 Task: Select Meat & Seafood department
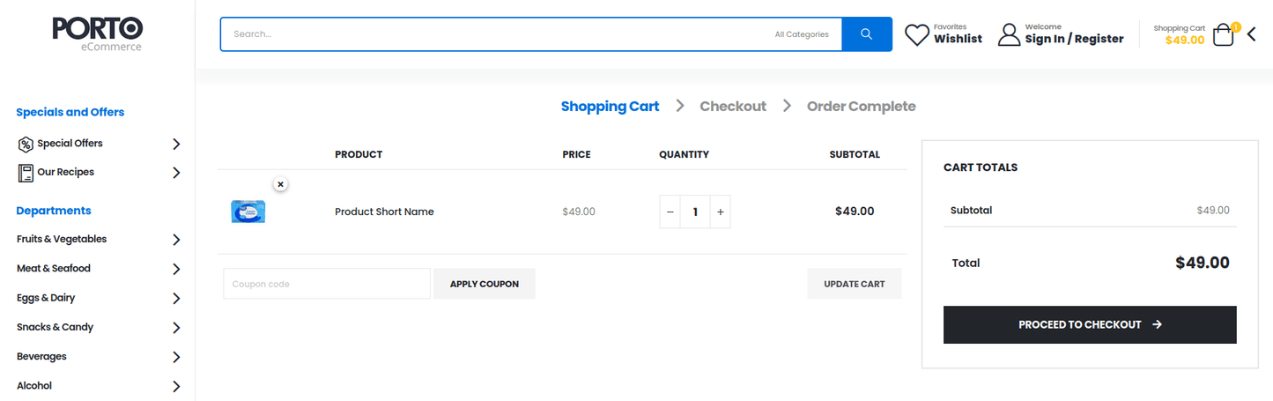54,268
